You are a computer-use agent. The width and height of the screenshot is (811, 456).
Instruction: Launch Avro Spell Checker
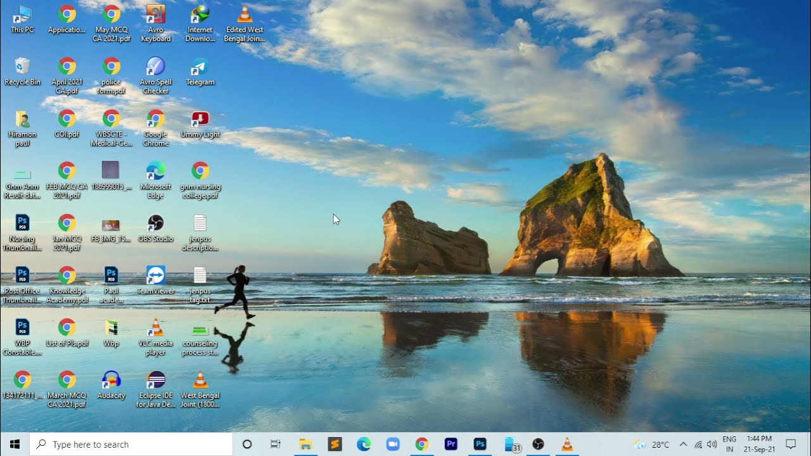[156, 76]
